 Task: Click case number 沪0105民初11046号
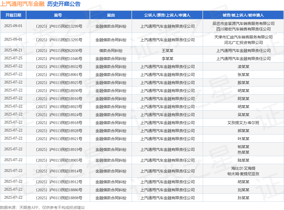click(x=59, y=59)
